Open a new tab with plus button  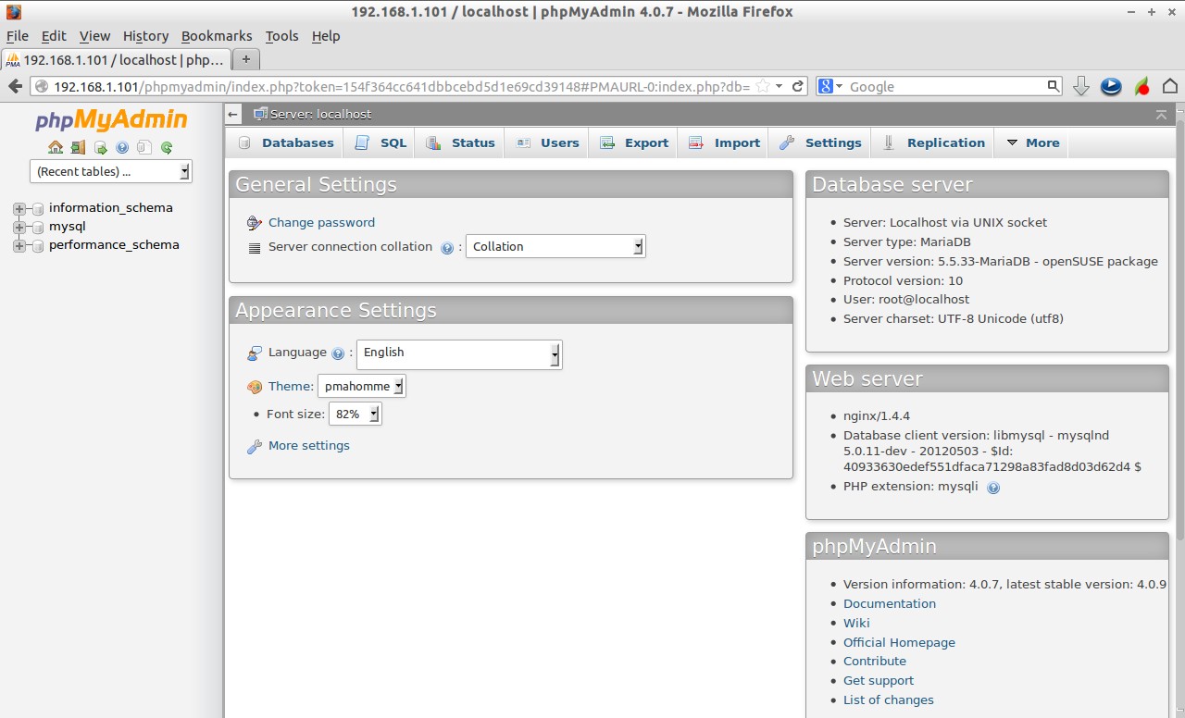coord(245,59)
